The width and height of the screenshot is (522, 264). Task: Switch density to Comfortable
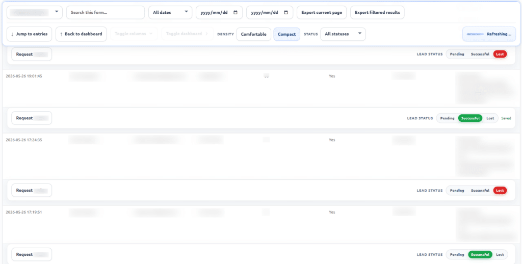[254, 34]
